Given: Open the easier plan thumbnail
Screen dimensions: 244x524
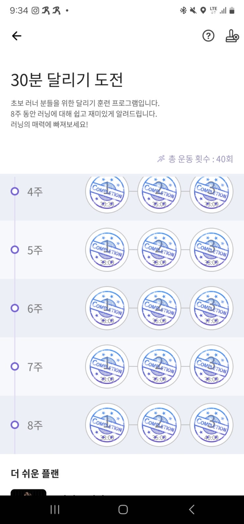Looking at the screenshot, I should coord(29,492).
